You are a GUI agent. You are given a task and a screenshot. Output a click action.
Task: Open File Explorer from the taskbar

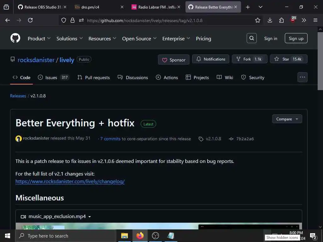124,236
